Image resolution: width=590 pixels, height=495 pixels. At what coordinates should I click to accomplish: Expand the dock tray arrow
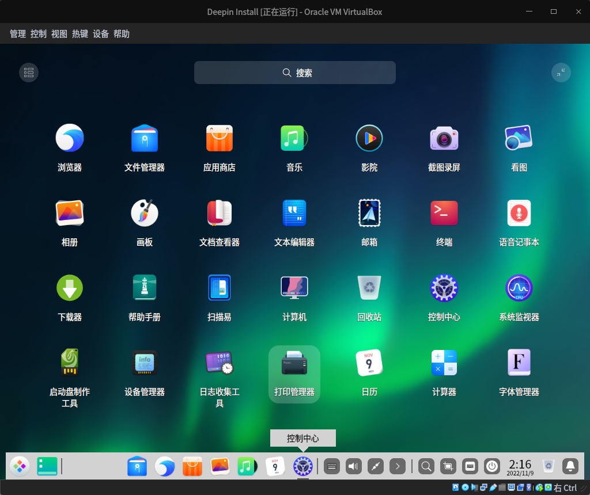(x=398, y=466)
